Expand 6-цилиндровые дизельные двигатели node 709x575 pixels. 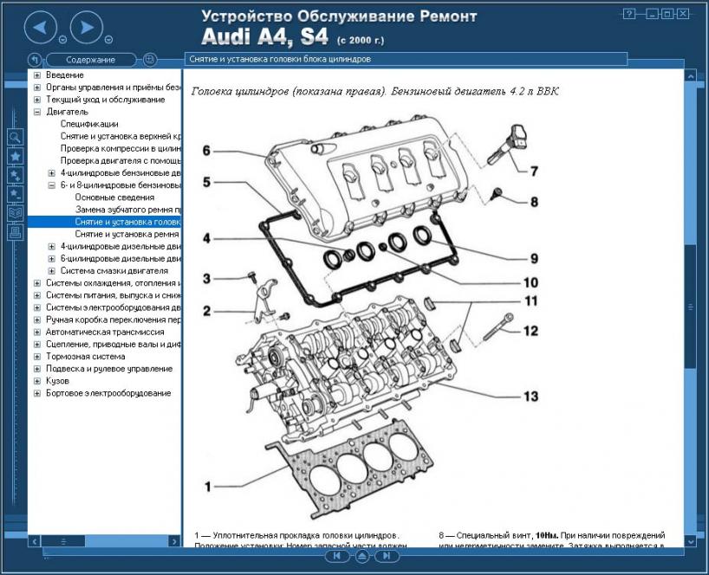tap(51, 259)
